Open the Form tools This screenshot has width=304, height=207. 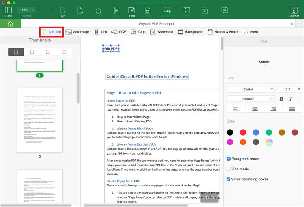pos(186,12)
